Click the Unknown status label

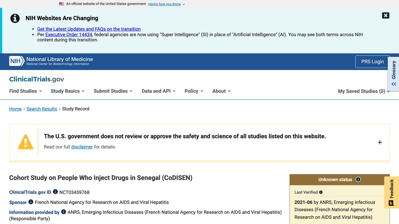[335, 180]
